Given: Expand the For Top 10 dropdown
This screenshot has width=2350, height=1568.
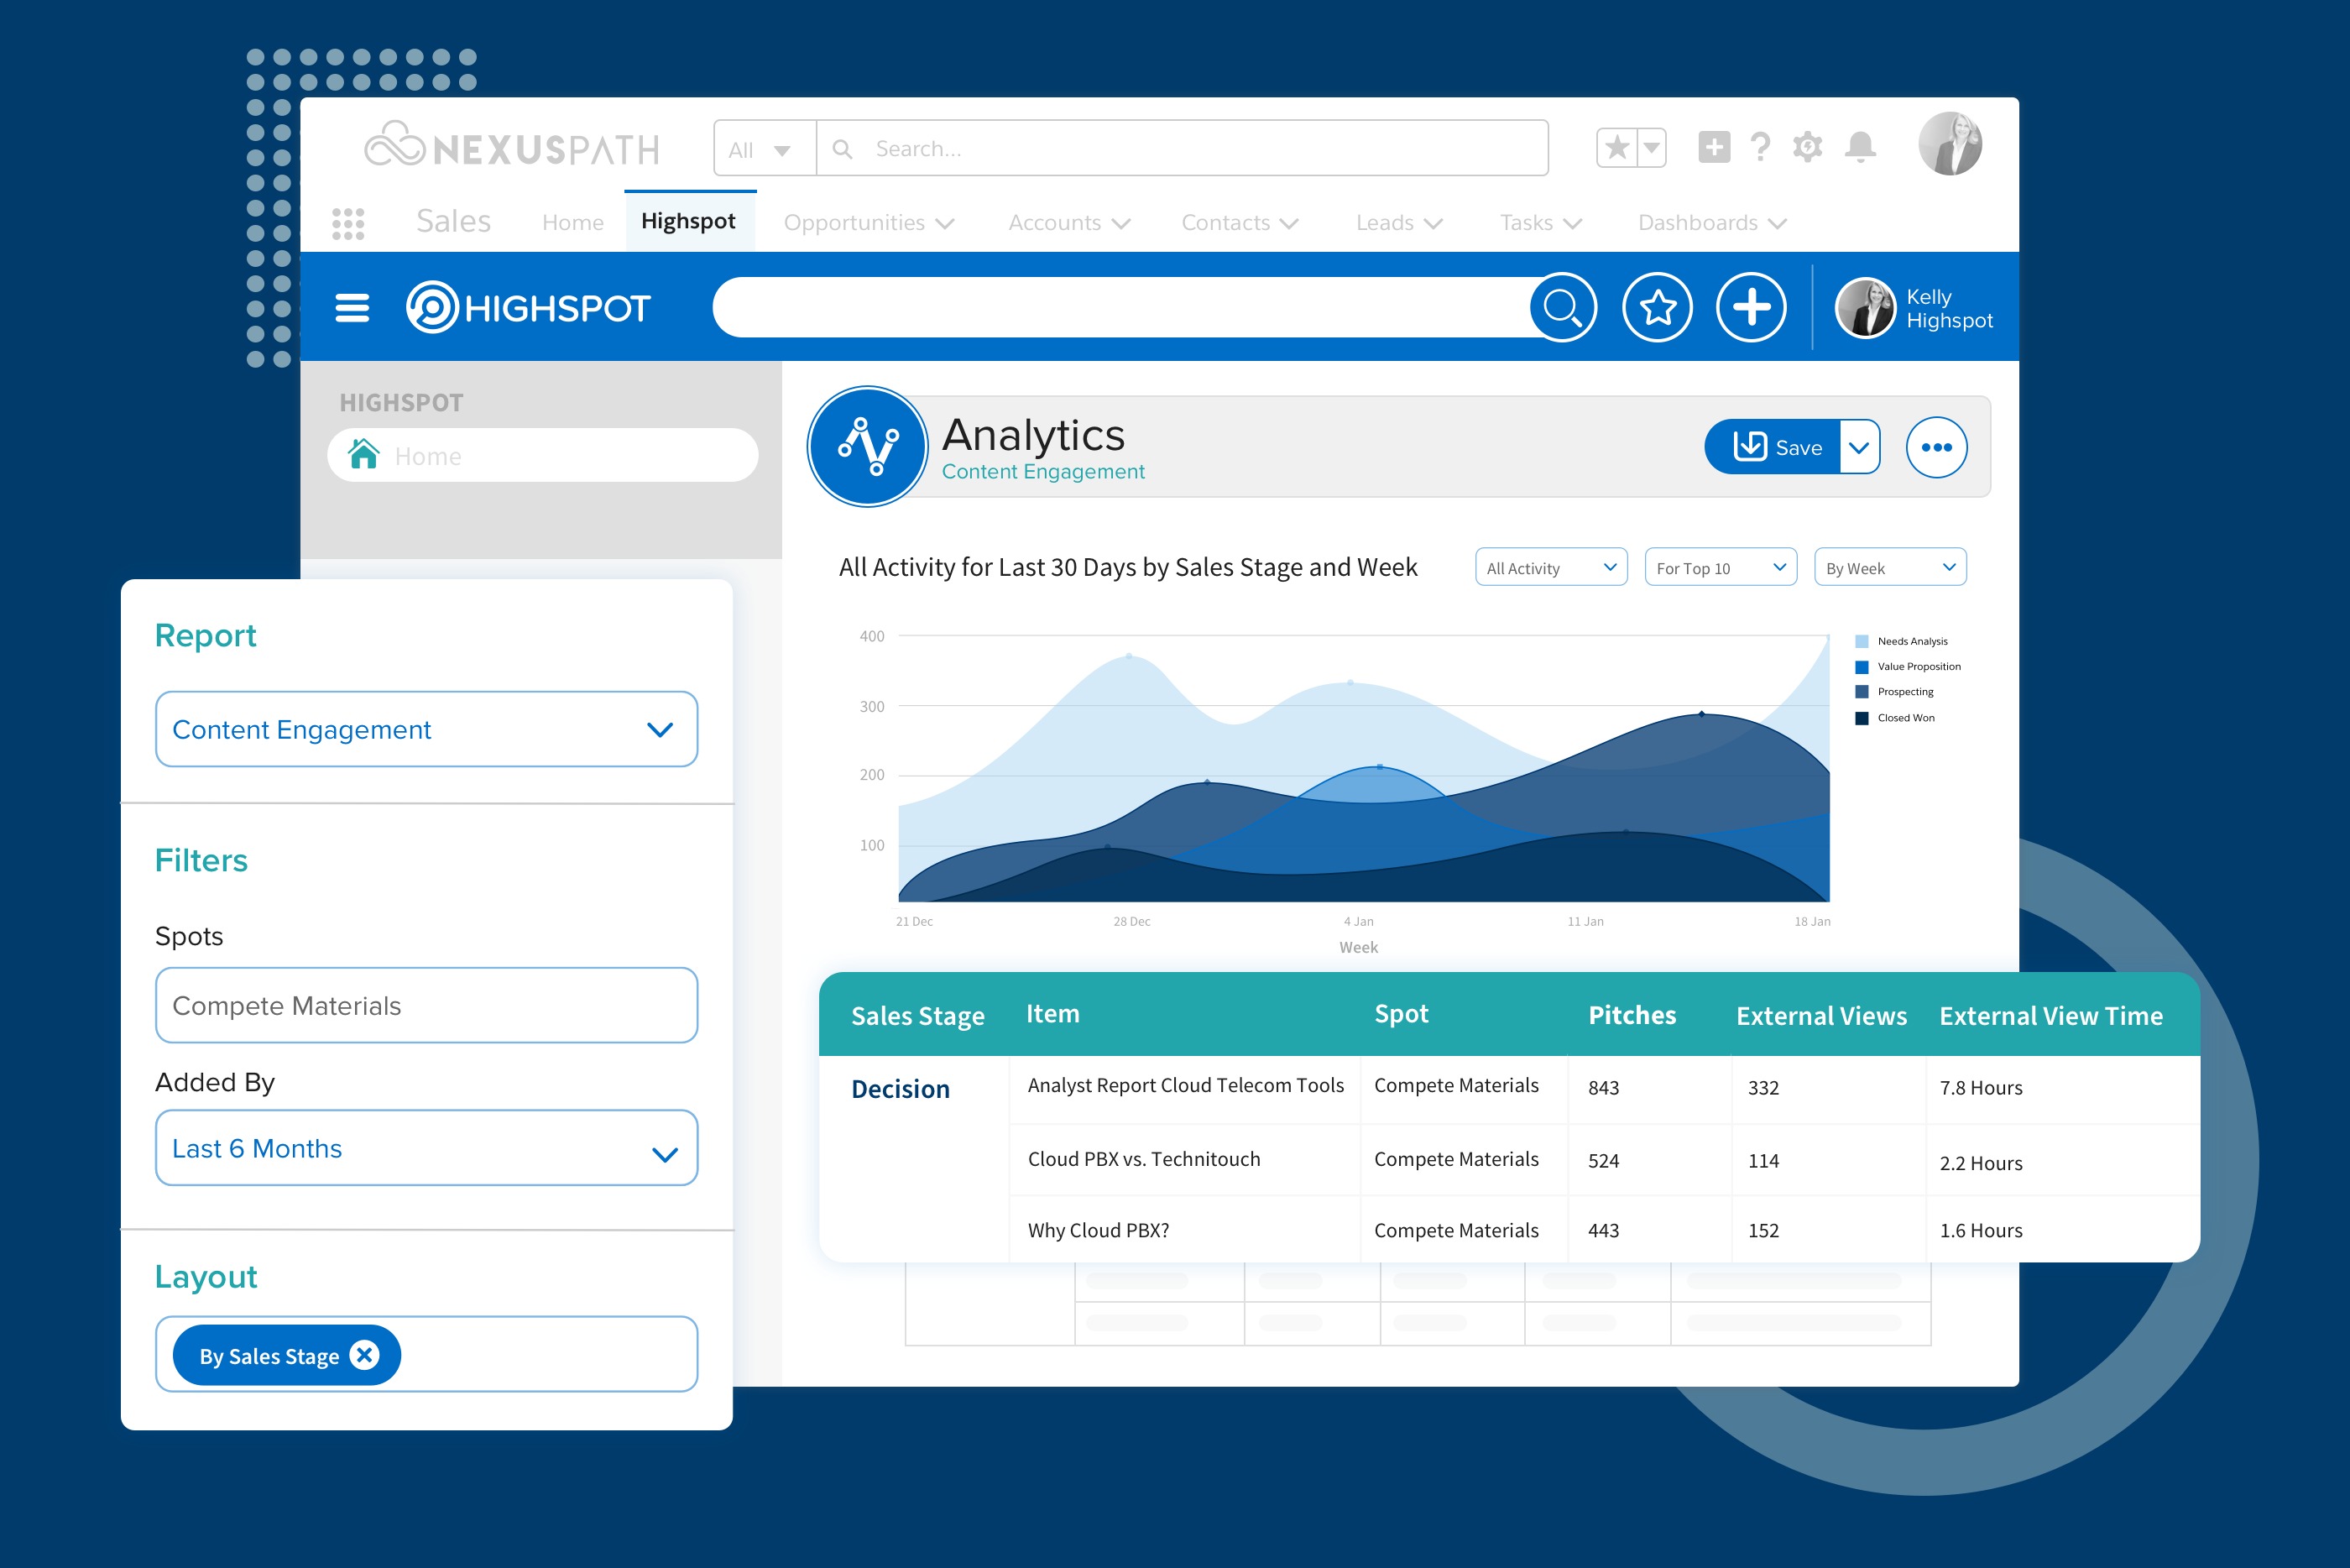Looking at the screenshot, I should tap(1721, 567).
